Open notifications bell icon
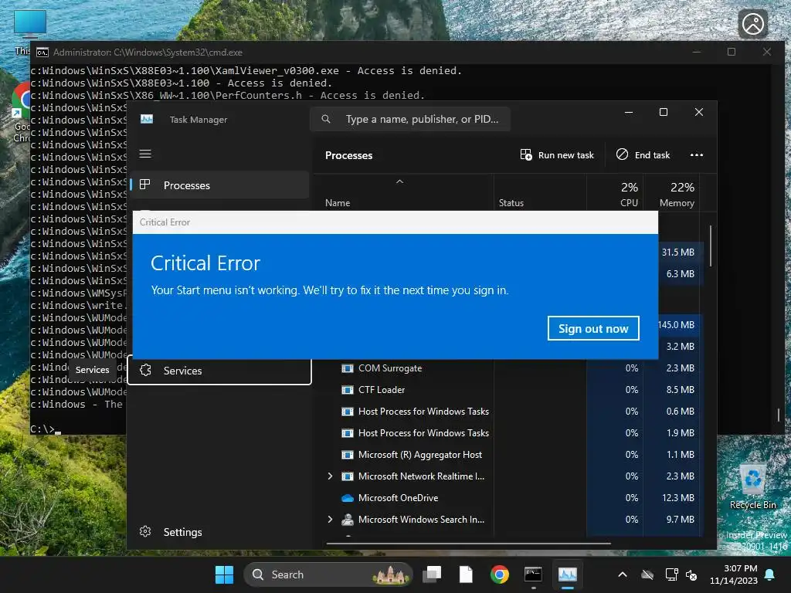 (770, 574)
